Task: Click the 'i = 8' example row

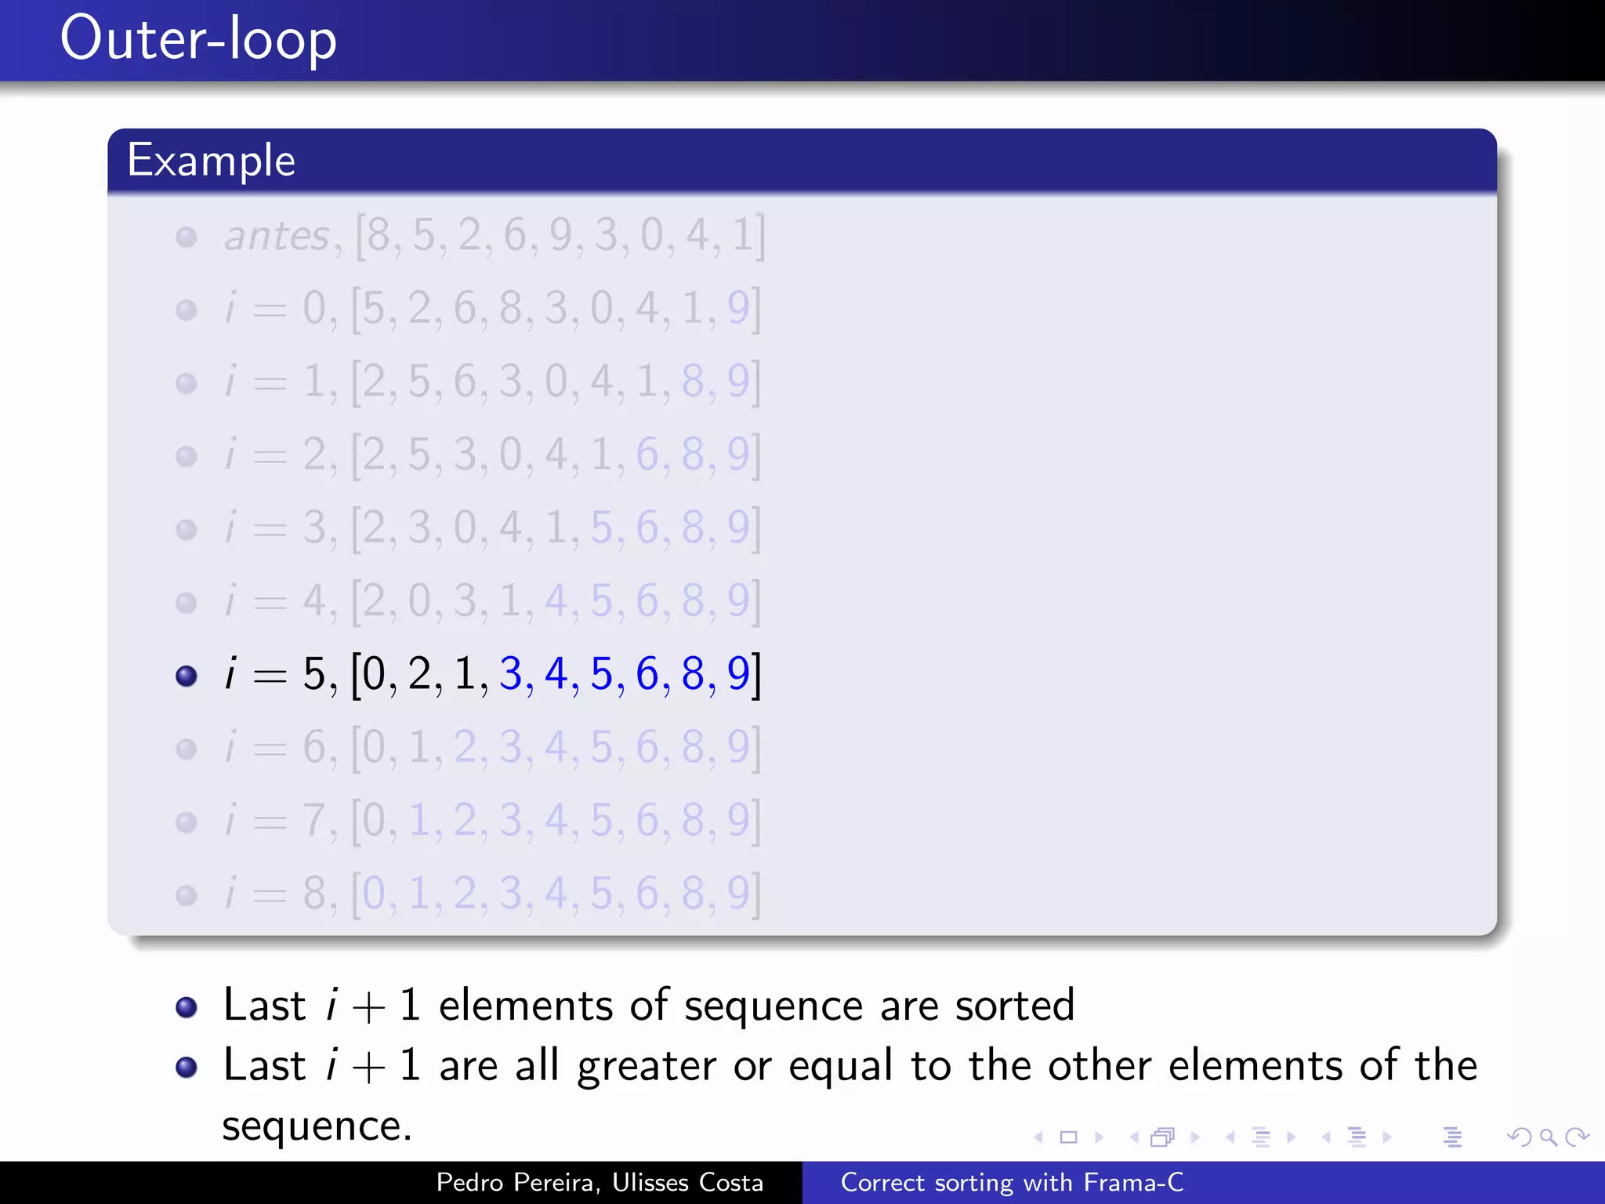Action: (x=492, y=894)
